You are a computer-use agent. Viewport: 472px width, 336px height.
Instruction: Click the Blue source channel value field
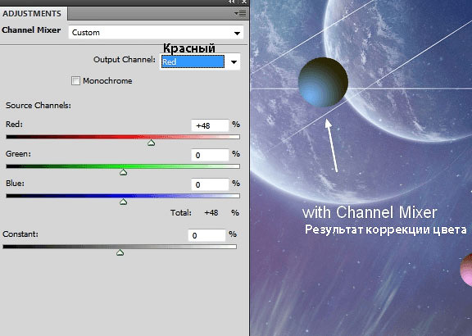(210, 184)
